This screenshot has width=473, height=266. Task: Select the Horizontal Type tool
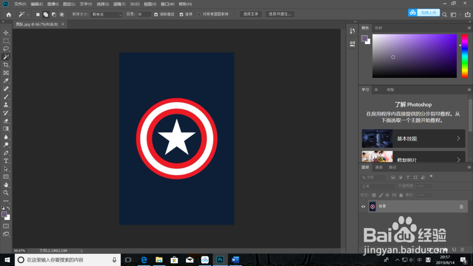[x=6, y=161]
